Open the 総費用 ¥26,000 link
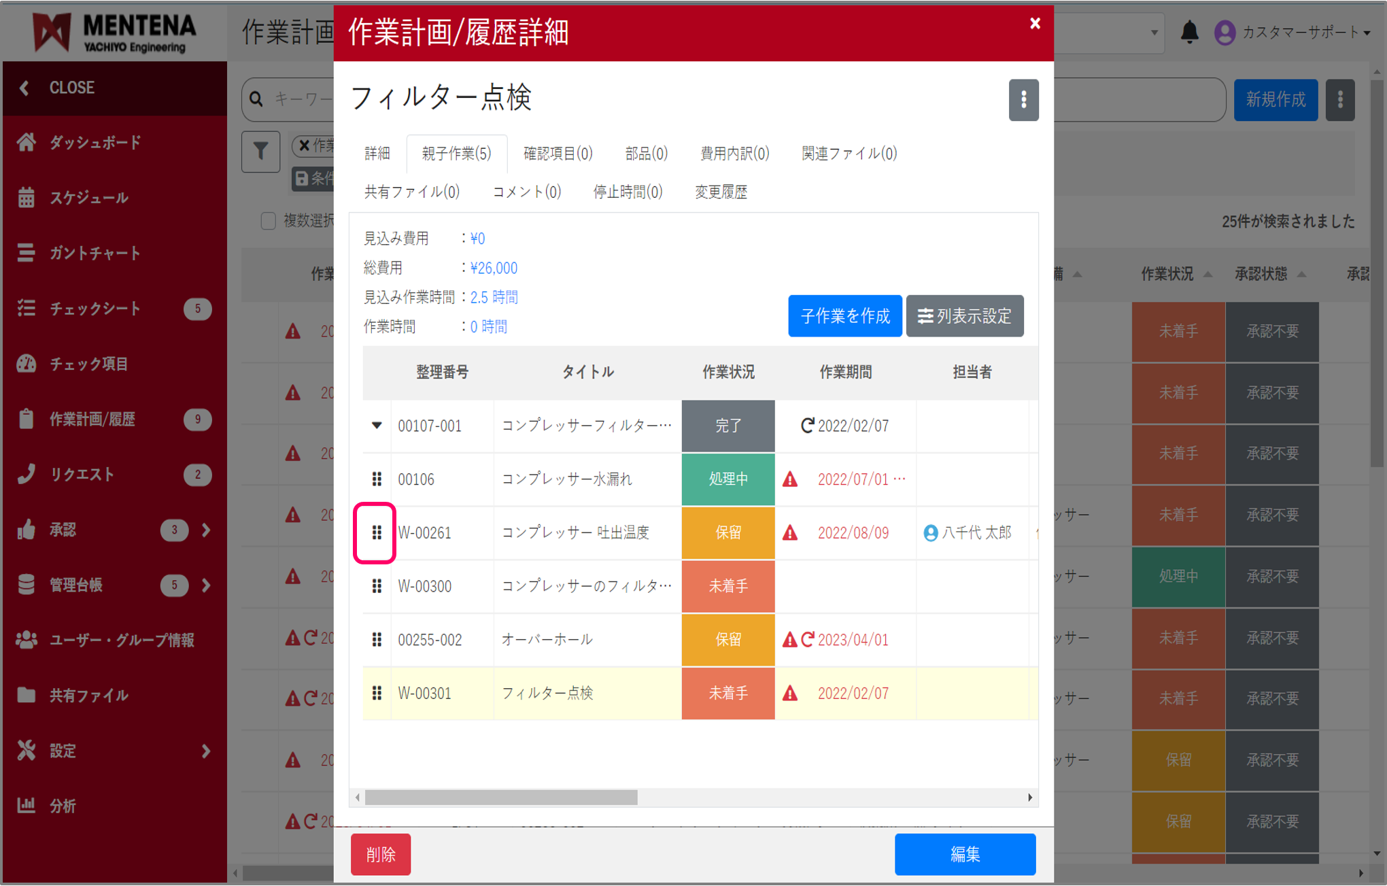Viewport: 1387px width, 886px height. [x=493, y=267]
